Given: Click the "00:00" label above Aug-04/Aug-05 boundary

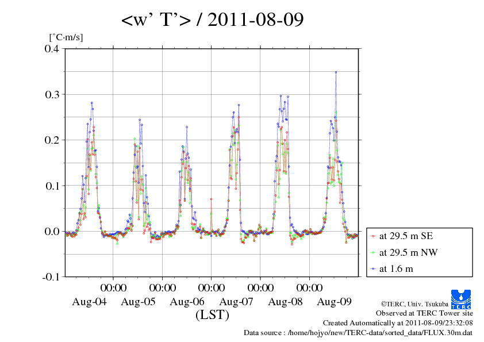Looking at the screenshot, I should pyautogui.click(x=113, y=287).
